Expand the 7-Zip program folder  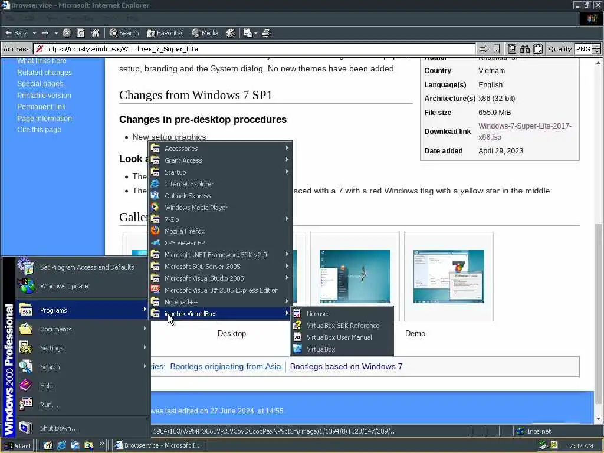[221, 219]
